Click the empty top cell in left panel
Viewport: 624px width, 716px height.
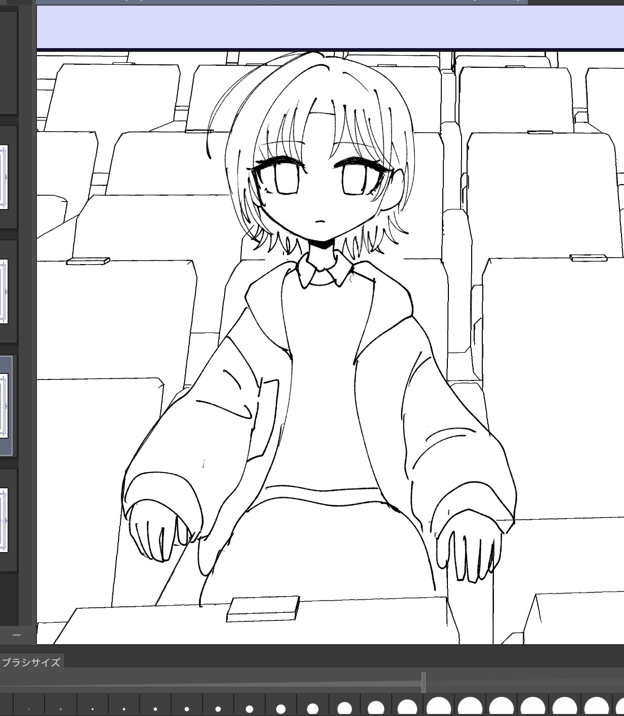(x=8, y=61)
